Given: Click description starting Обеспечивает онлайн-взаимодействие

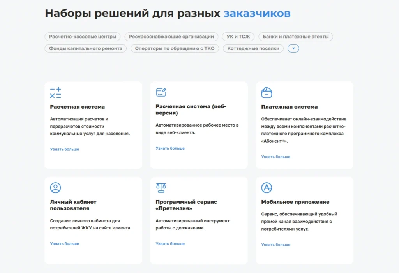Looking at the screenshot, I should [304, 130].
